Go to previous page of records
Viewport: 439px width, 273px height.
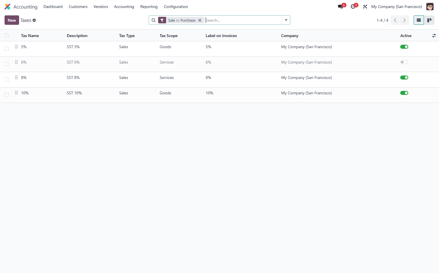pos(395,20)
